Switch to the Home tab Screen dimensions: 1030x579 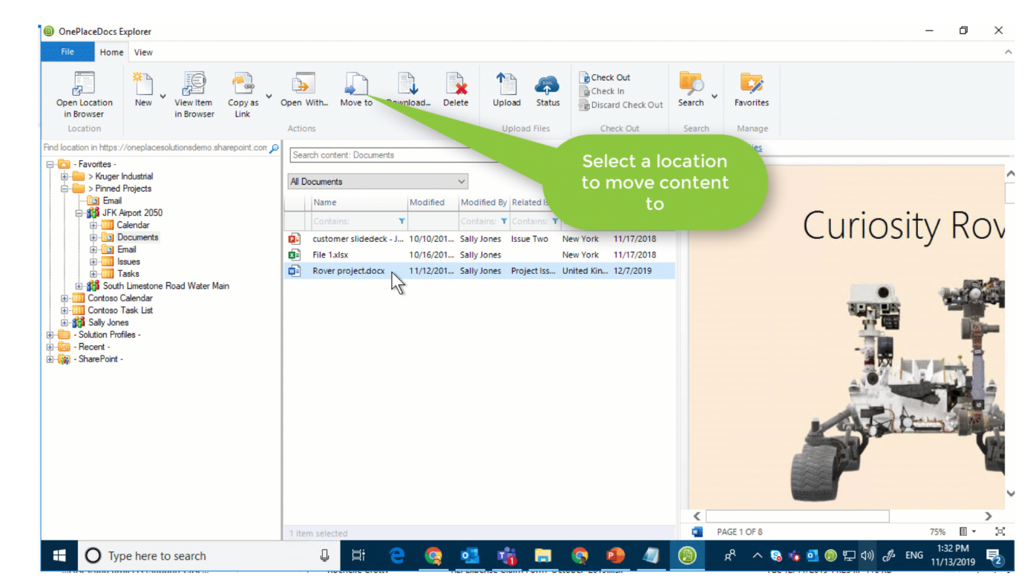[111, 52]
